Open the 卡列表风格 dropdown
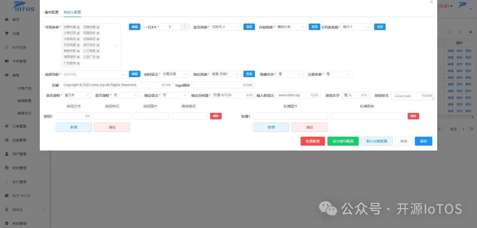The image size is (477, 228). point(356,27)
